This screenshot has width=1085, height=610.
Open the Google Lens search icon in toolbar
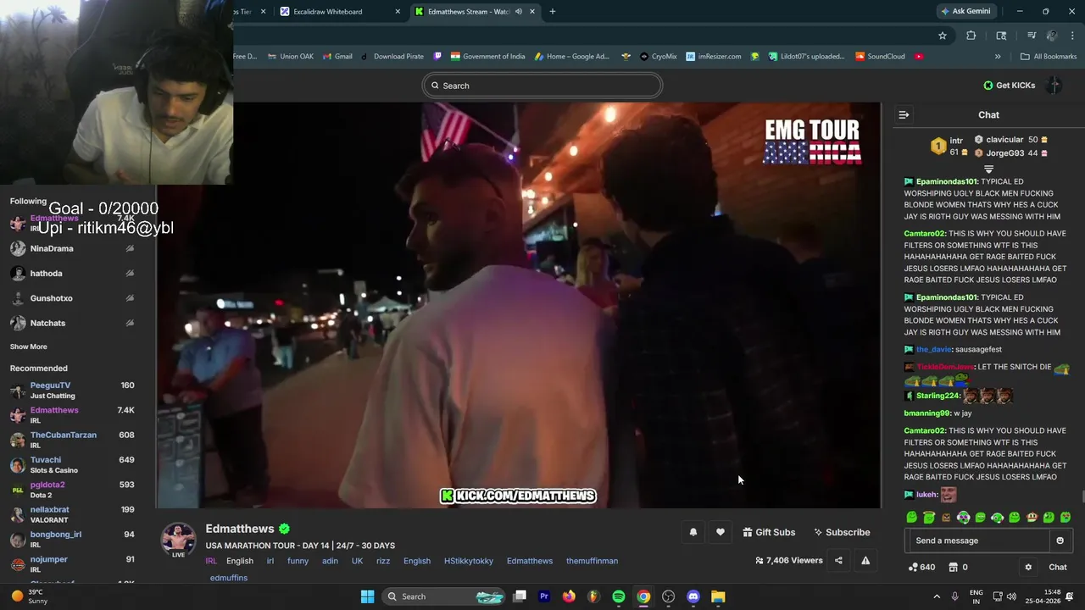click(1001, 36)
